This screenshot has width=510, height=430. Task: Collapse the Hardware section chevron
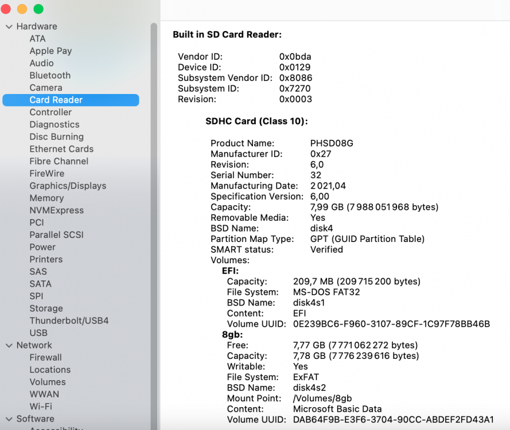(x=9, y=26)
